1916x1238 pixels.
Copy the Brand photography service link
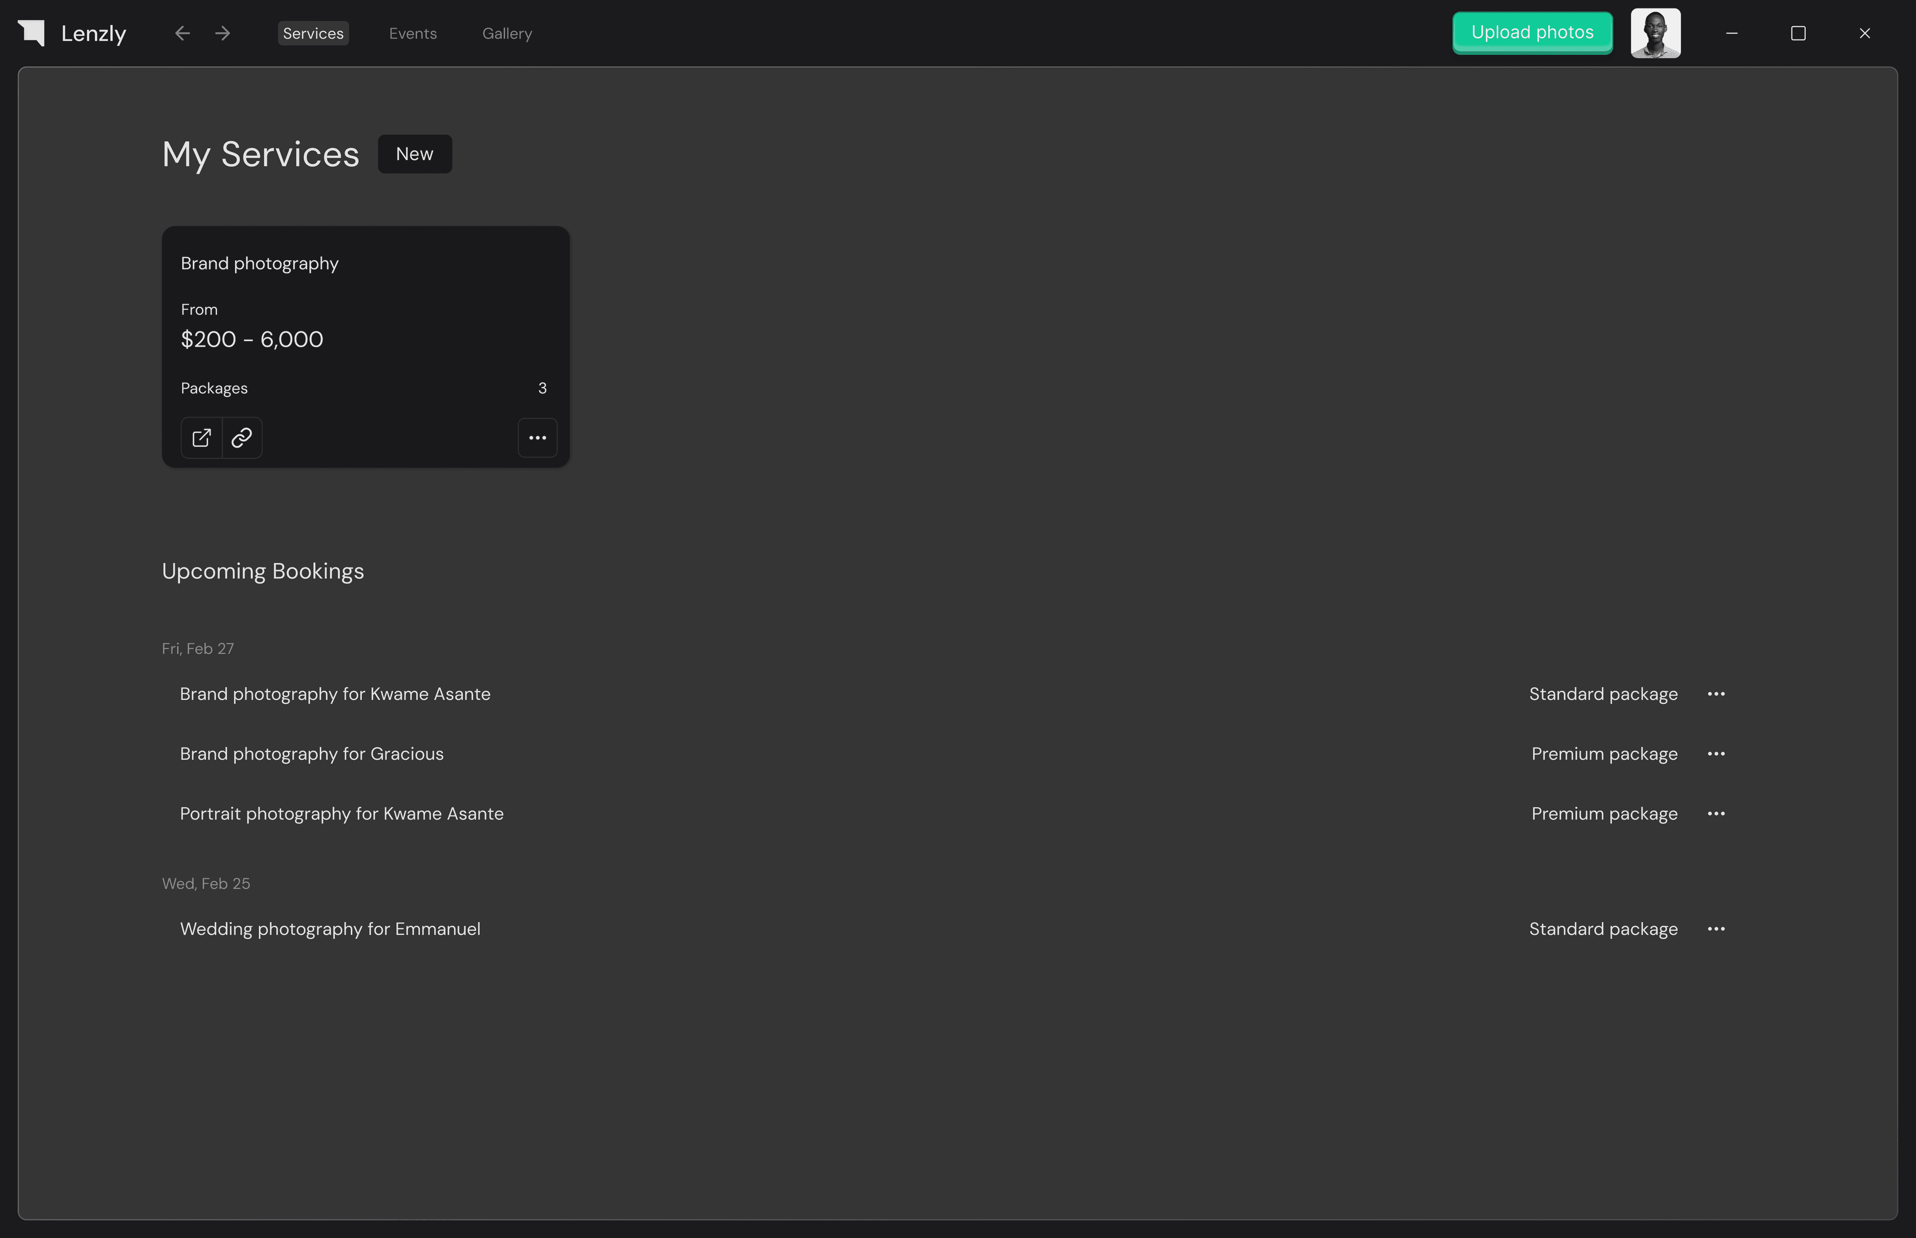point(241,437)
